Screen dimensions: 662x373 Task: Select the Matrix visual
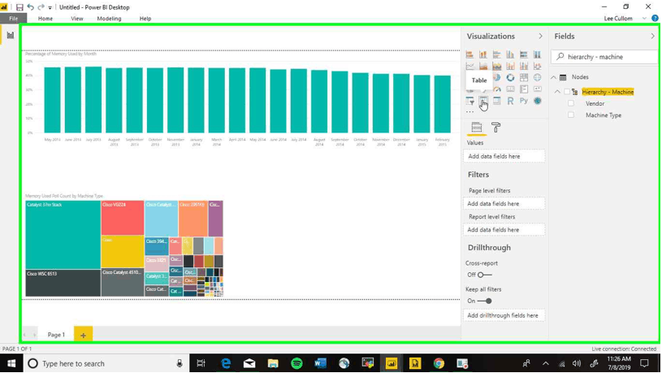496,101
